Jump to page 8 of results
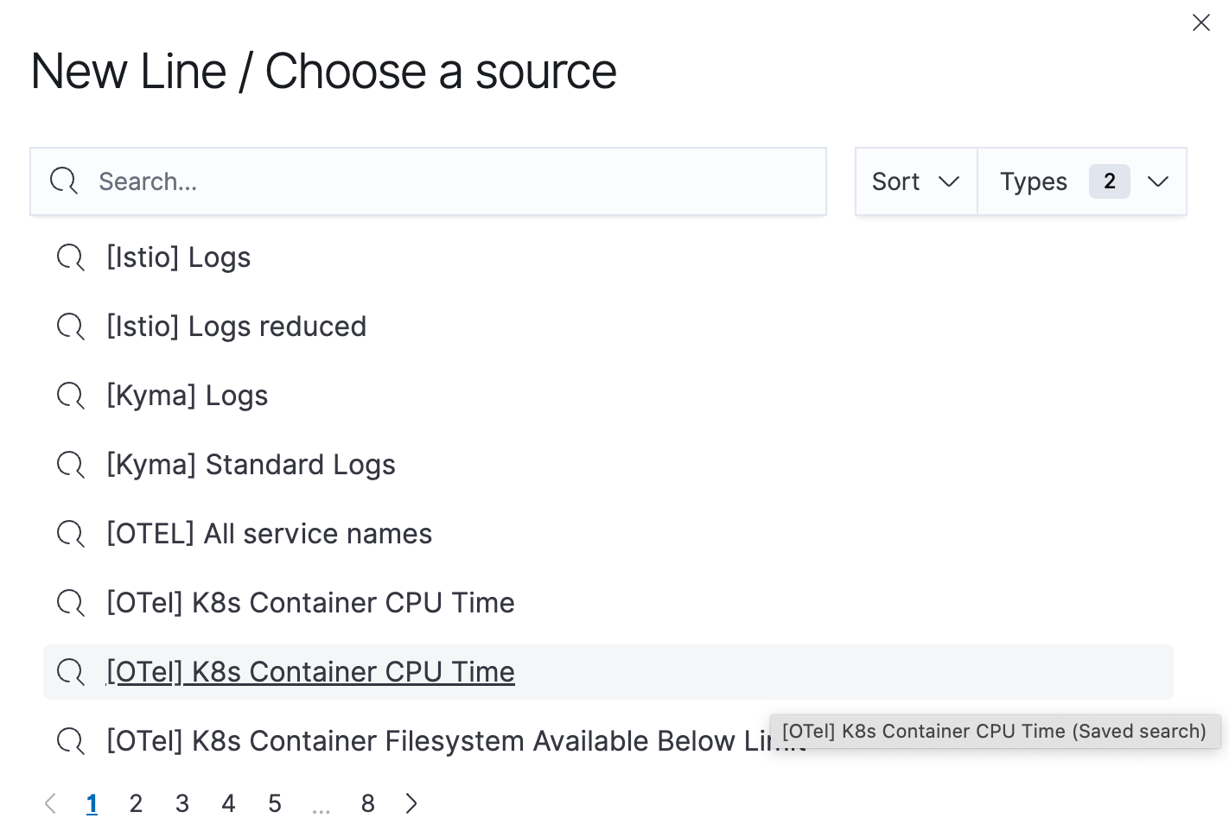The height and width of the screenshot is (831, 1229). tap(367, 803)
